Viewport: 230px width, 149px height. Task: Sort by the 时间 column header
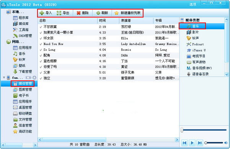click(108, 21)
